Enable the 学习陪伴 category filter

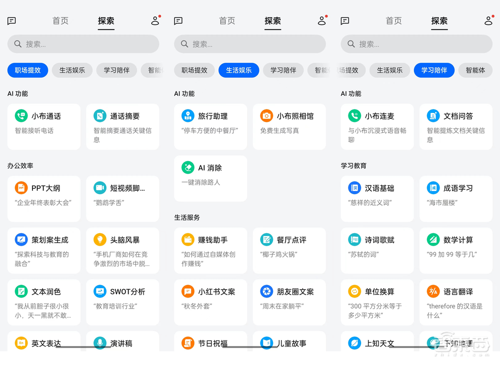pyautogui.click(x=434, y=70)
